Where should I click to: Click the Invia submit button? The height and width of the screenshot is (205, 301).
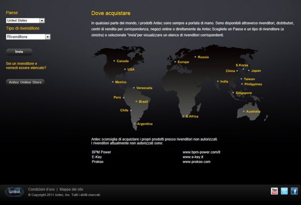point(19,52)
